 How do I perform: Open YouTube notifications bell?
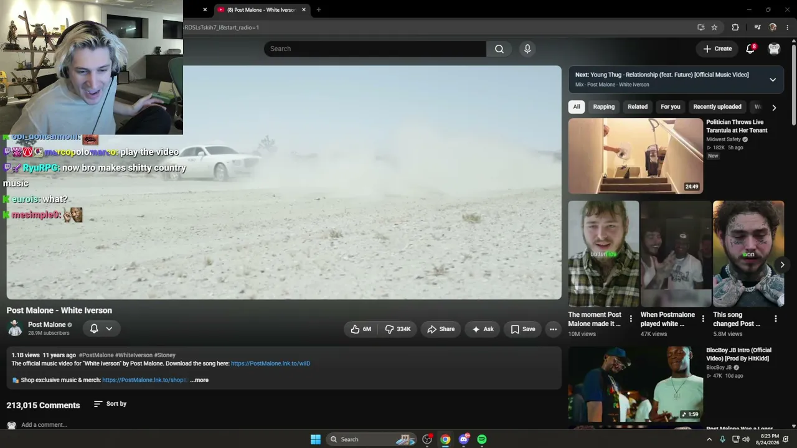click(x=750, y=49)
